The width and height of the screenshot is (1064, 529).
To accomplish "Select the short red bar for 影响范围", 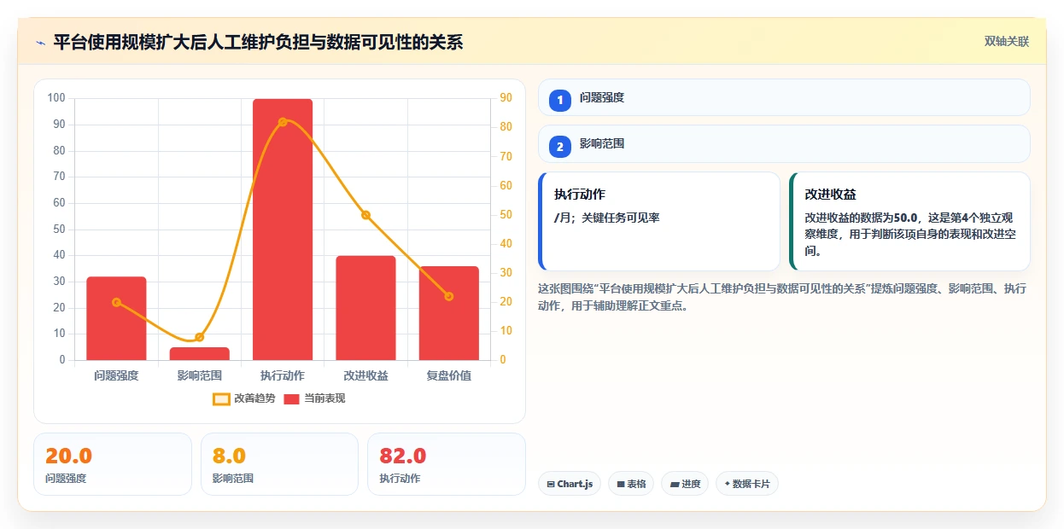I will pos(200,353).
